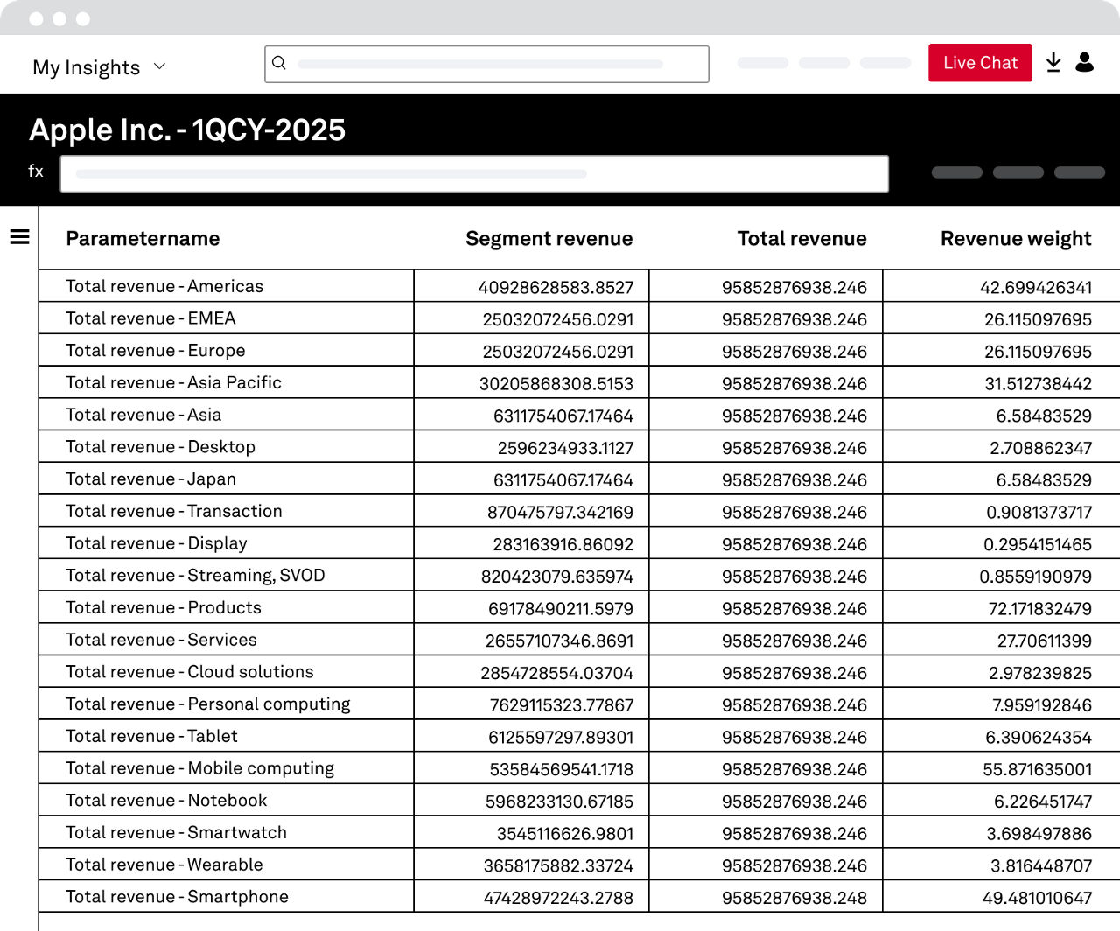The image size is (1120, 931).
Task: Select the Total revenue - Mobile computing row
Action: (x=579, y=768)
